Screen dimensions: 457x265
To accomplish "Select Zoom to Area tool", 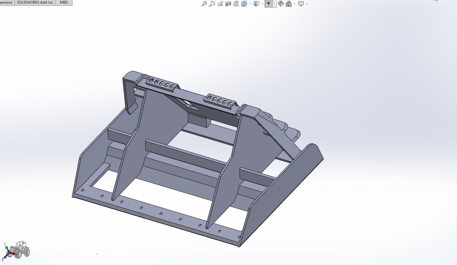I will tap(212, 4).
